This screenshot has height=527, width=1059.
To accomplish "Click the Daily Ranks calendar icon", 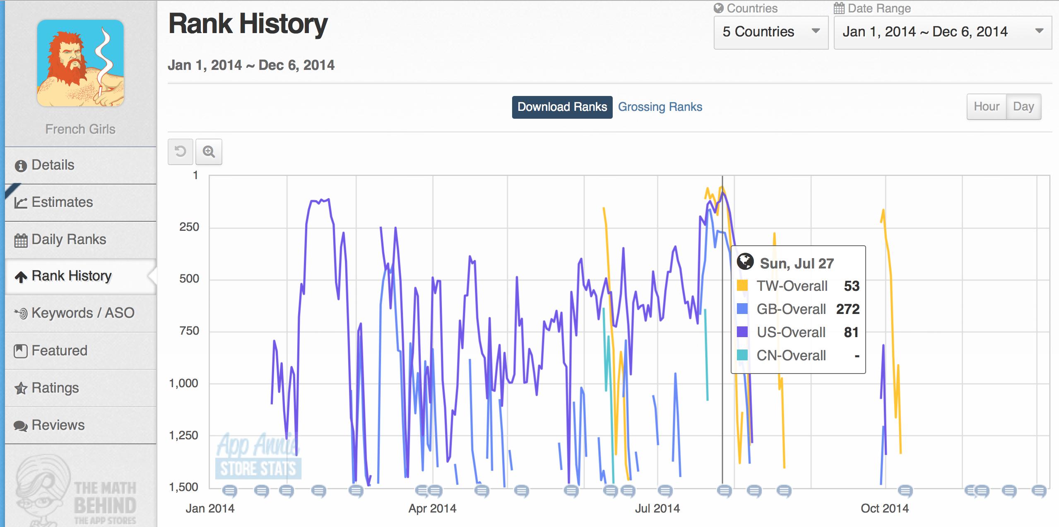I will tap(21, 240).
